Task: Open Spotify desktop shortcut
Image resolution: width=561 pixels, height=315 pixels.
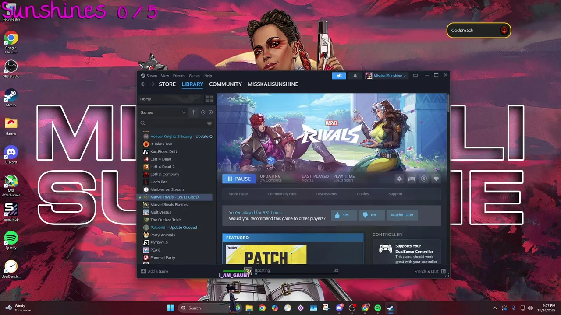Action: [11, 241]
